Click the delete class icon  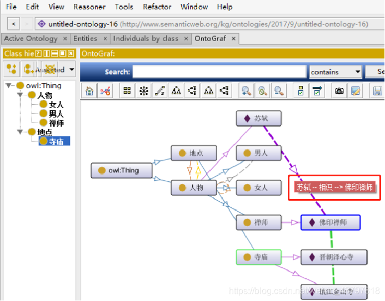point(50,69)
